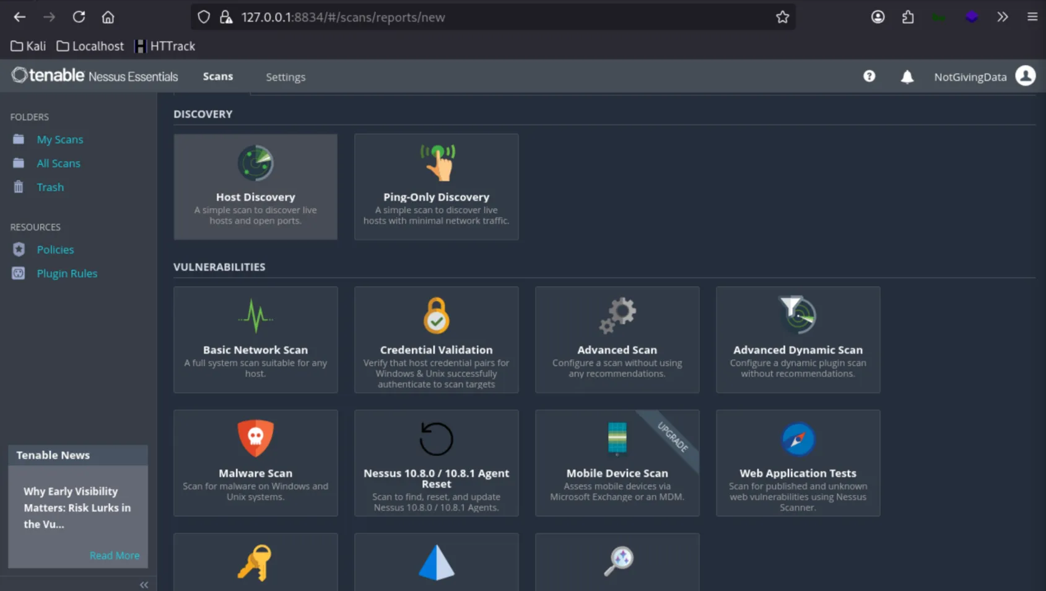Open the Advanced Scan gears icon
This screenshot has width=1046, height=591.
[617, 315]
